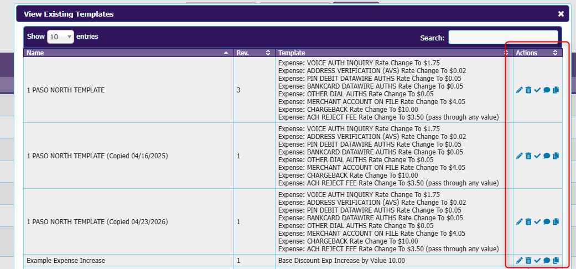Delete the Example Expense Increase template
The image size is (576, 269).
pos(528,261)
